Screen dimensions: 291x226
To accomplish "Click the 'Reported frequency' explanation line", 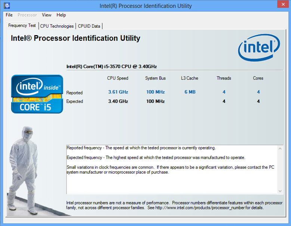I will tap(141, 148).
